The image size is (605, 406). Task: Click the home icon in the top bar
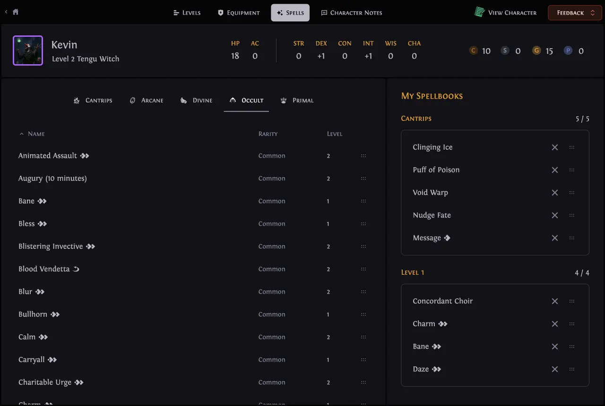point(16,12)
